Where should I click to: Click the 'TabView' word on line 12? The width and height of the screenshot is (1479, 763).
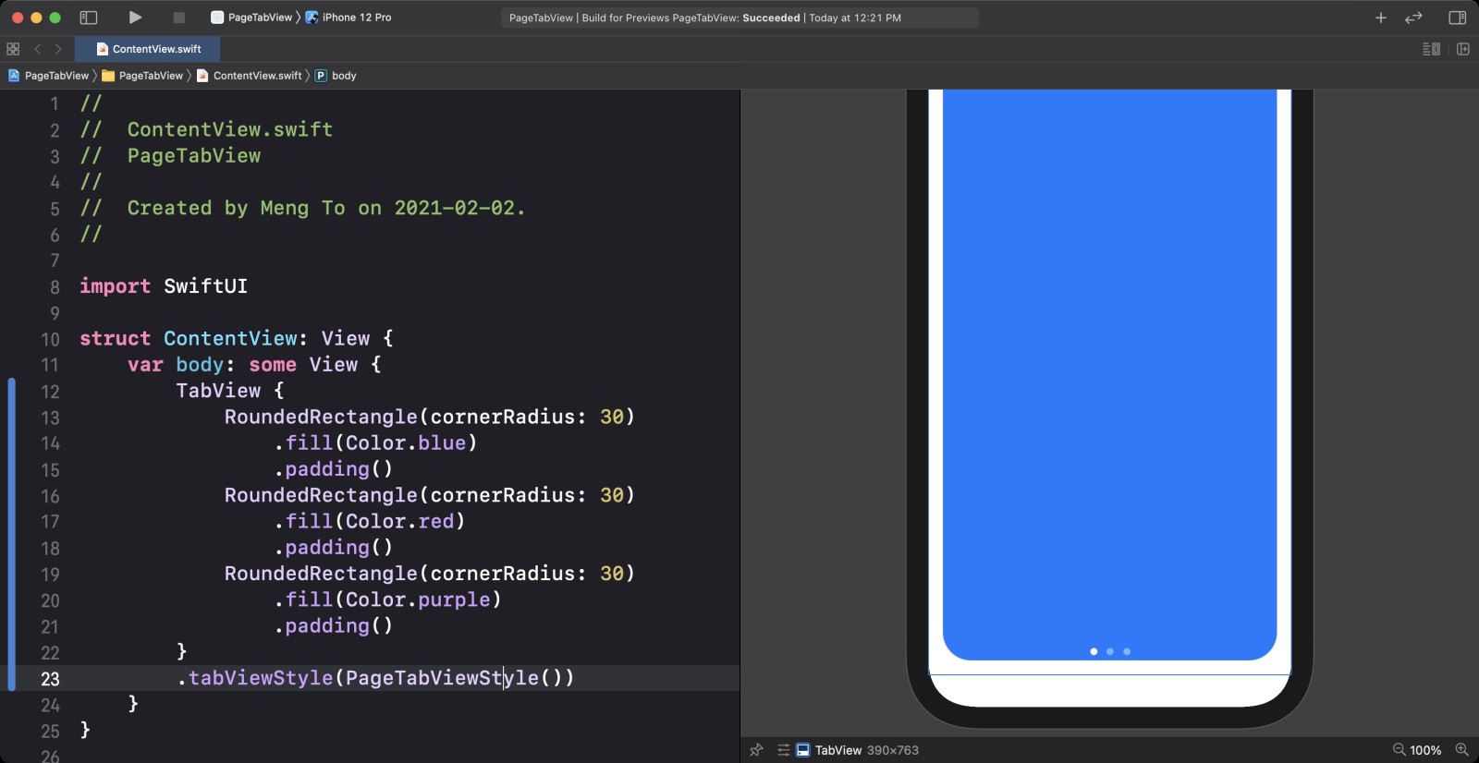(x=218, y=391)
